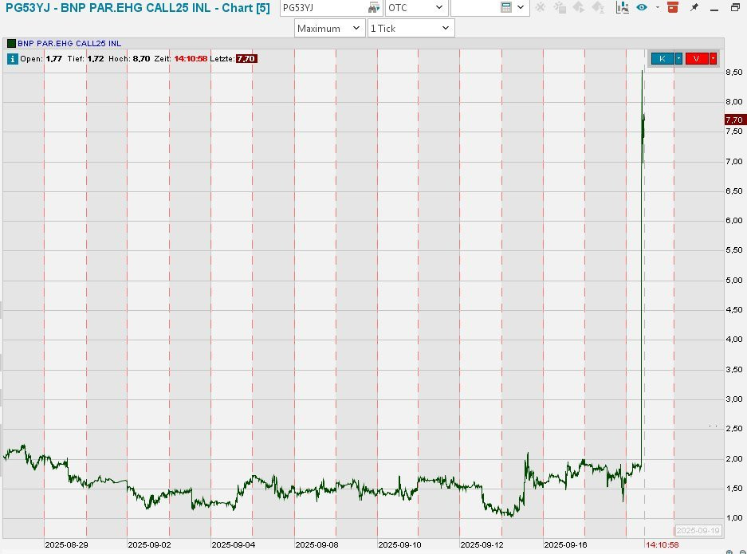747x554 pixels.
Task: Click the greyed-out snowflake freeze icon
Action: point(541,8)
